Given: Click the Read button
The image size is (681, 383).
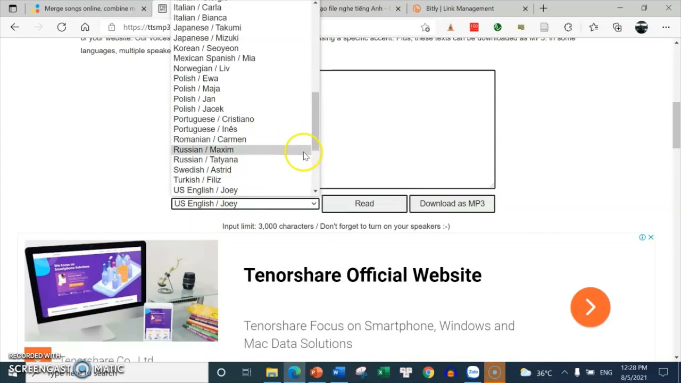Looking at the screenshot, I should coord(364,204).
